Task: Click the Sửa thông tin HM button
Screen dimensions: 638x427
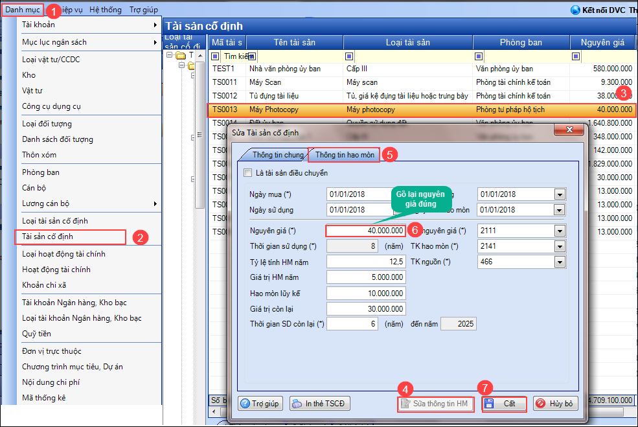Action: point(435,404)
